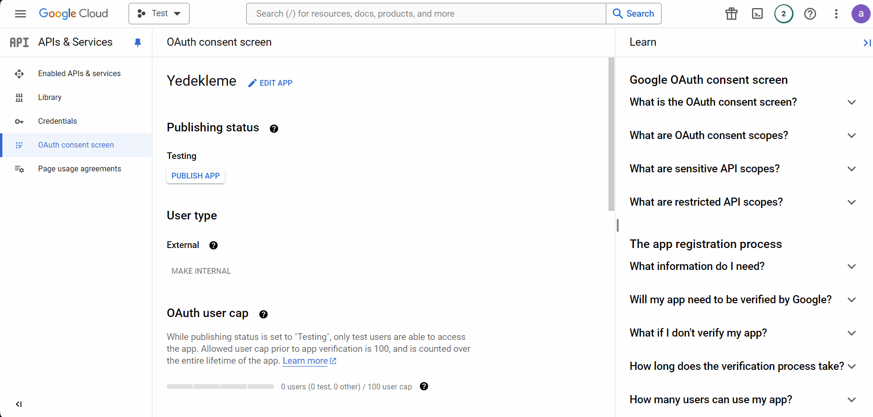Open notifications badge showing 2
The image size is (873, 417).
click(x=783, y=14)
